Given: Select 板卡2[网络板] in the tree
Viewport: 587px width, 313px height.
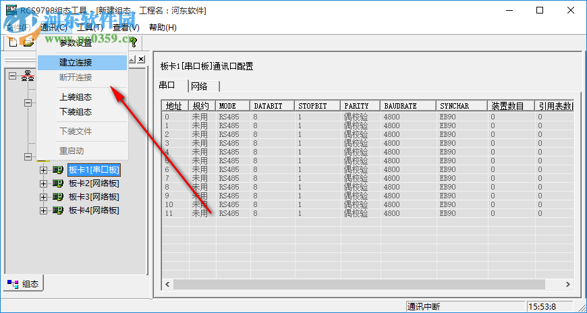Looking at the screenshot, I should [x=94, y=183].
